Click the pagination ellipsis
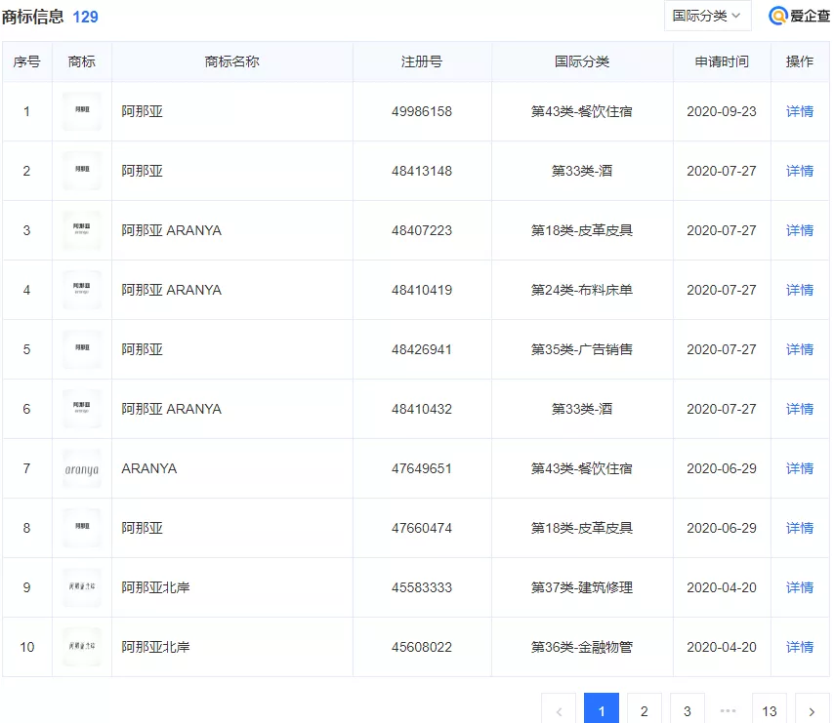The image size is (834, 723). pyautogui.click(x=727, y=710)
